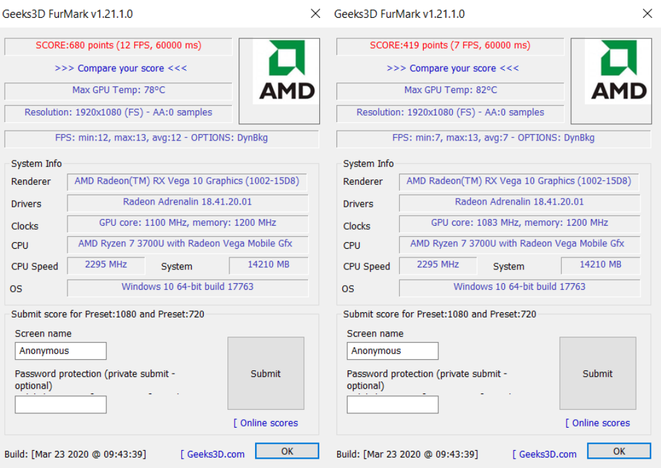Open Online scores link in left window
This screenshot has height=468, width=661.
click(x=266, y=423)
